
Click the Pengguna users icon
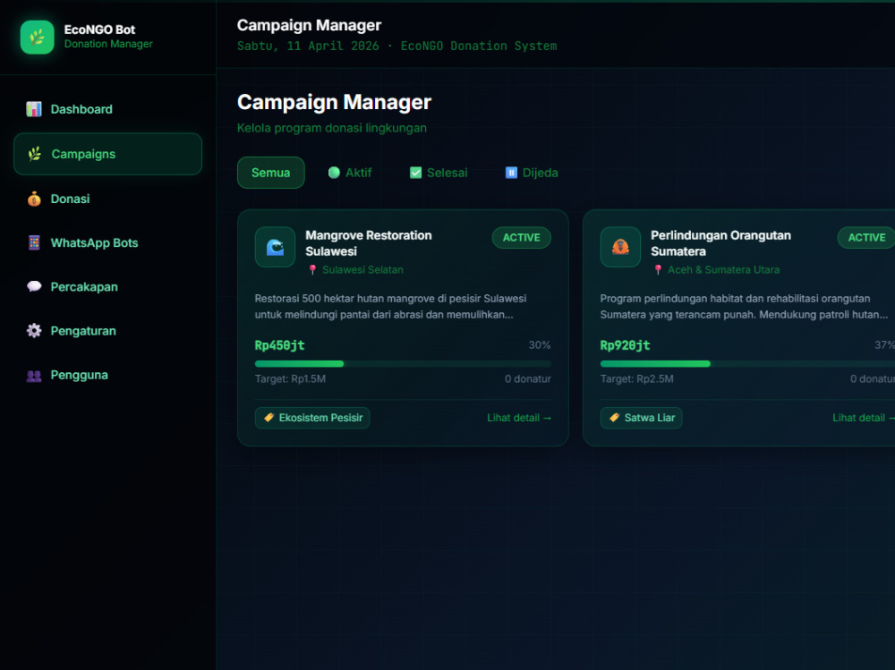click(34, 375)
